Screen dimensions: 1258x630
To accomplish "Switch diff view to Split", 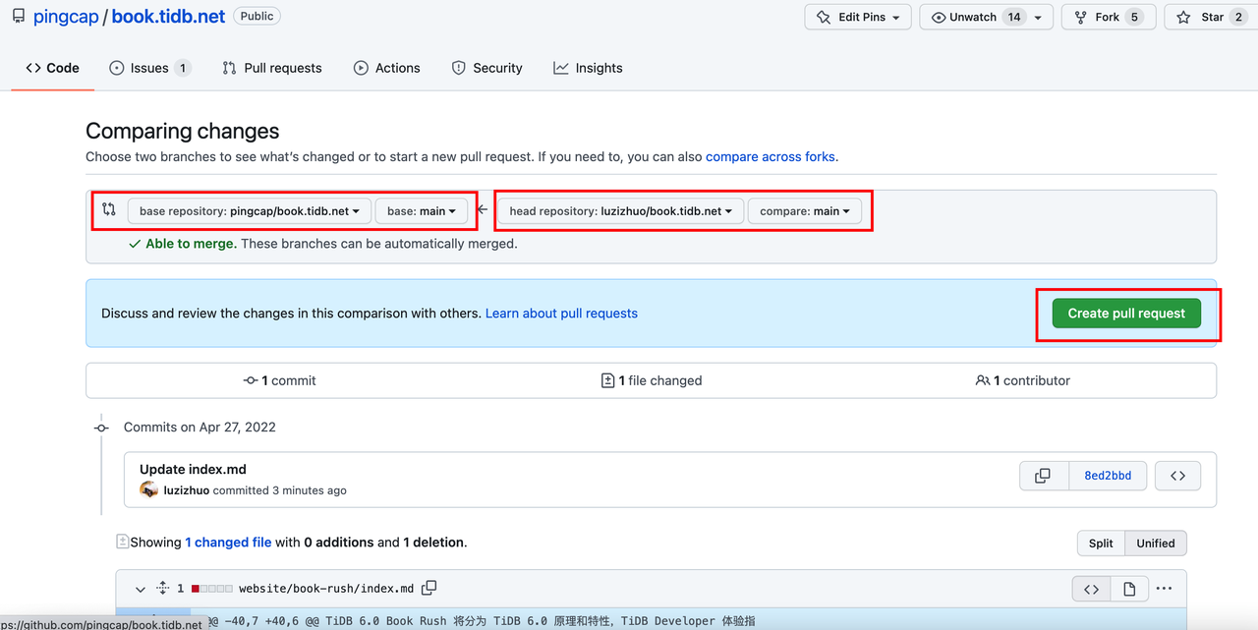I will click(1101, 543).
